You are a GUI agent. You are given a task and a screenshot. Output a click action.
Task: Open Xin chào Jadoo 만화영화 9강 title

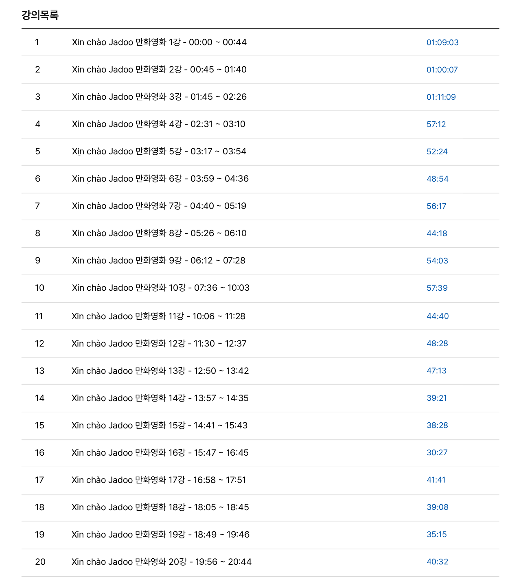[158, 261]
